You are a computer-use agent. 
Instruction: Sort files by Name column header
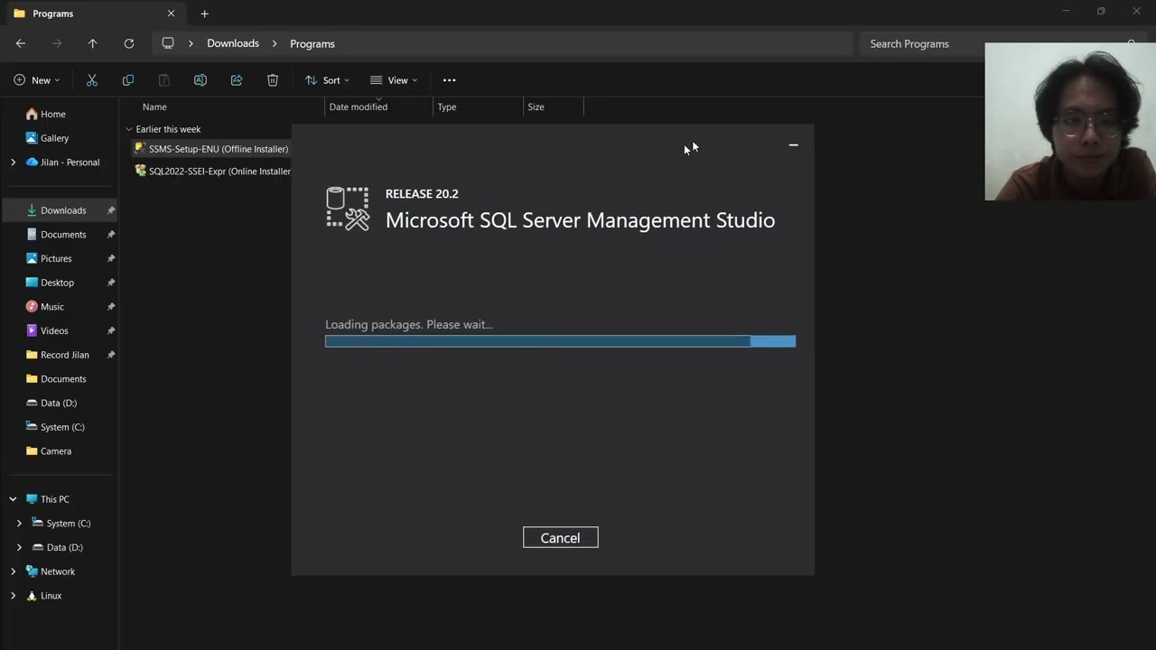click(x=154, y=107)
